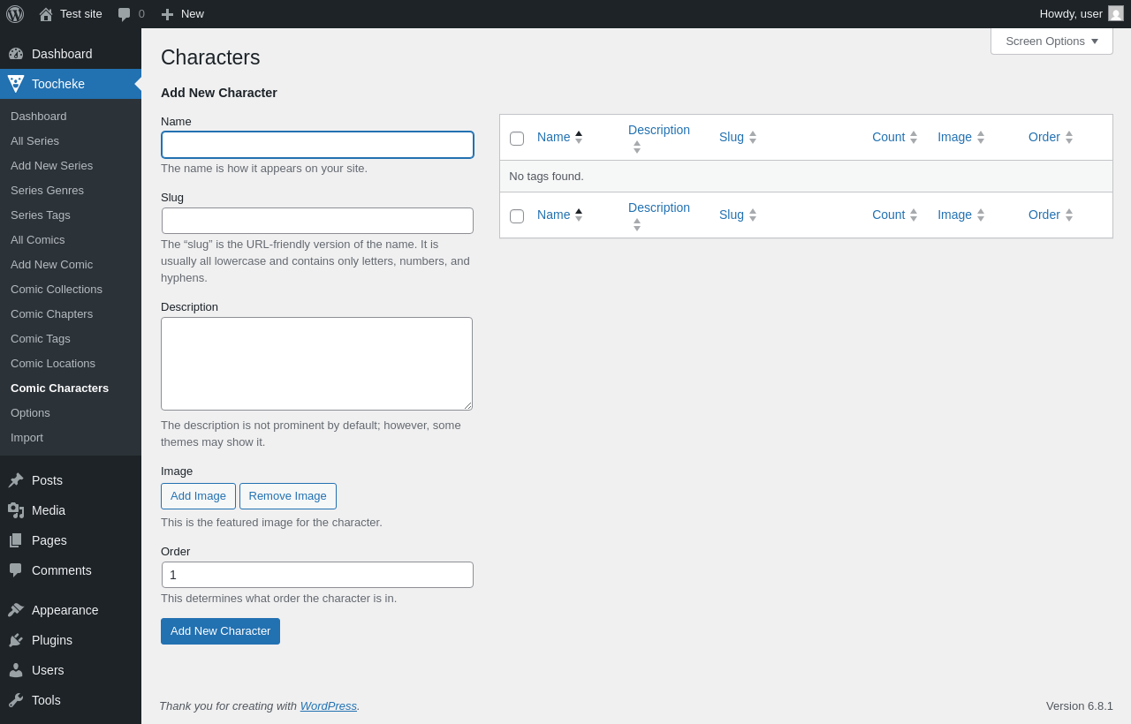Click the Pages icon in sidebar
The image size is (1131, 724).
[x=16, y=540]
